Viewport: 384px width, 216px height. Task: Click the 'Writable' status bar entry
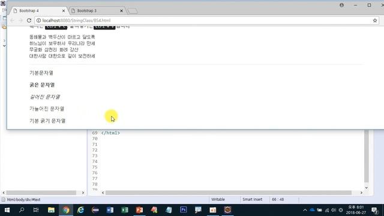[218, 199]
